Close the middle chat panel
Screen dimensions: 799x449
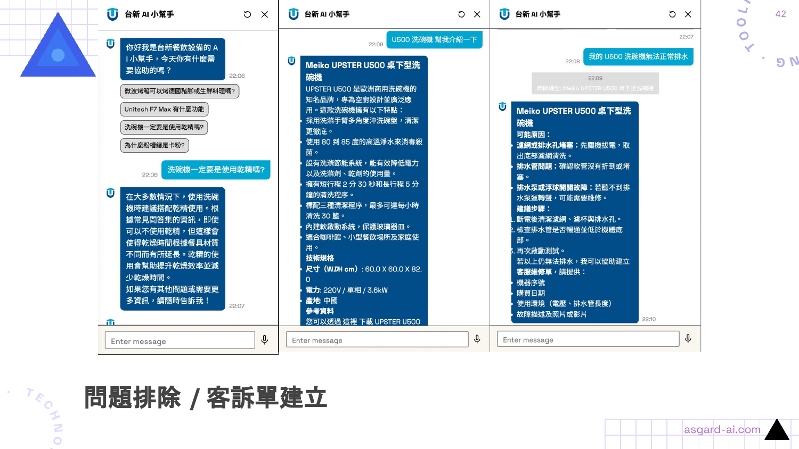tap(477, 14)
